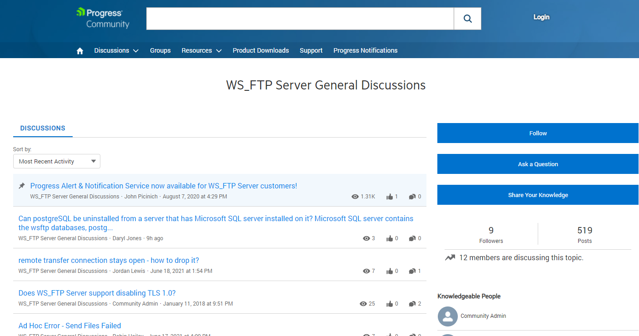Click the Follow button
This screenshot has height=336, width=639.
point(538,133)
